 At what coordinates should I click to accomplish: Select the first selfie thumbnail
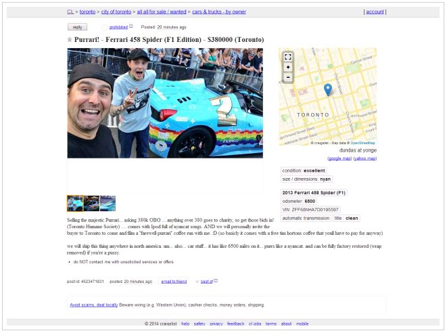coord(75,204)
